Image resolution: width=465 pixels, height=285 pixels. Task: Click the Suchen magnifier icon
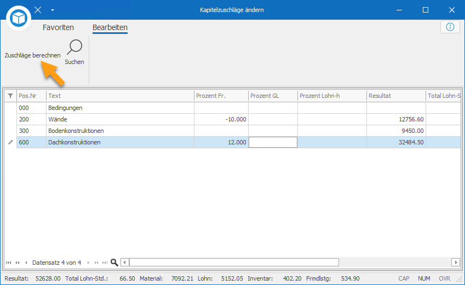point(74,48)
